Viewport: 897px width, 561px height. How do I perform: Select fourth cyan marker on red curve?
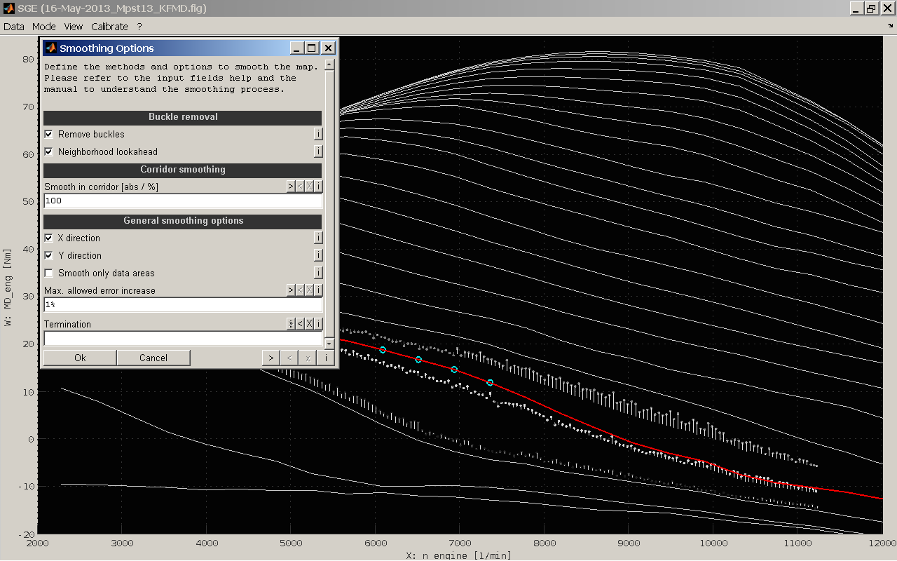tap(490, 383)
